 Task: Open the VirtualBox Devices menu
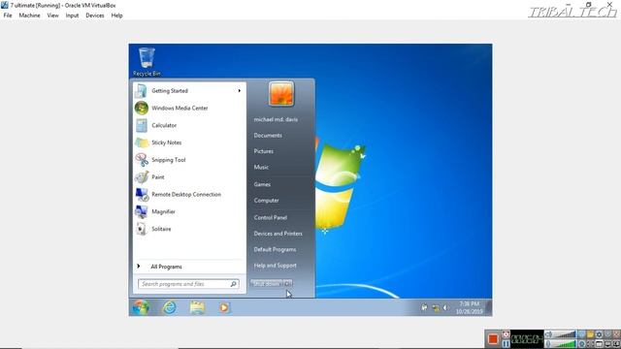click(95, 16)
